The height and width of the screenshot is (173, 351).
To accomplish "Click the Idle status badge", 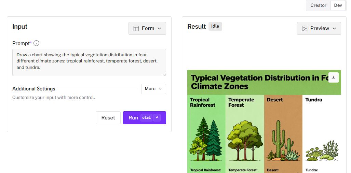I will [215, 26].
